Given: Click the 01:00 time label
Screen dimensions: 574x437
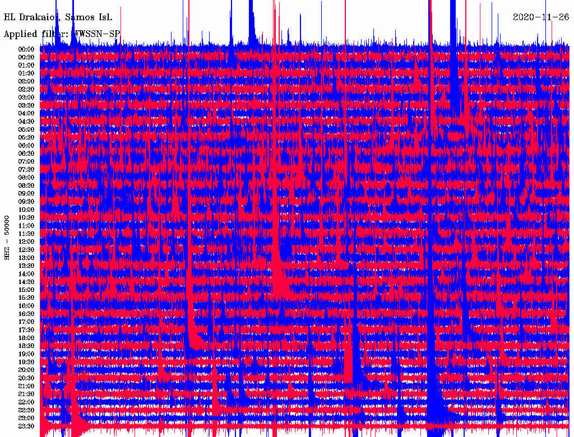Looking at the screenshot, I should [x=26, y=65].
